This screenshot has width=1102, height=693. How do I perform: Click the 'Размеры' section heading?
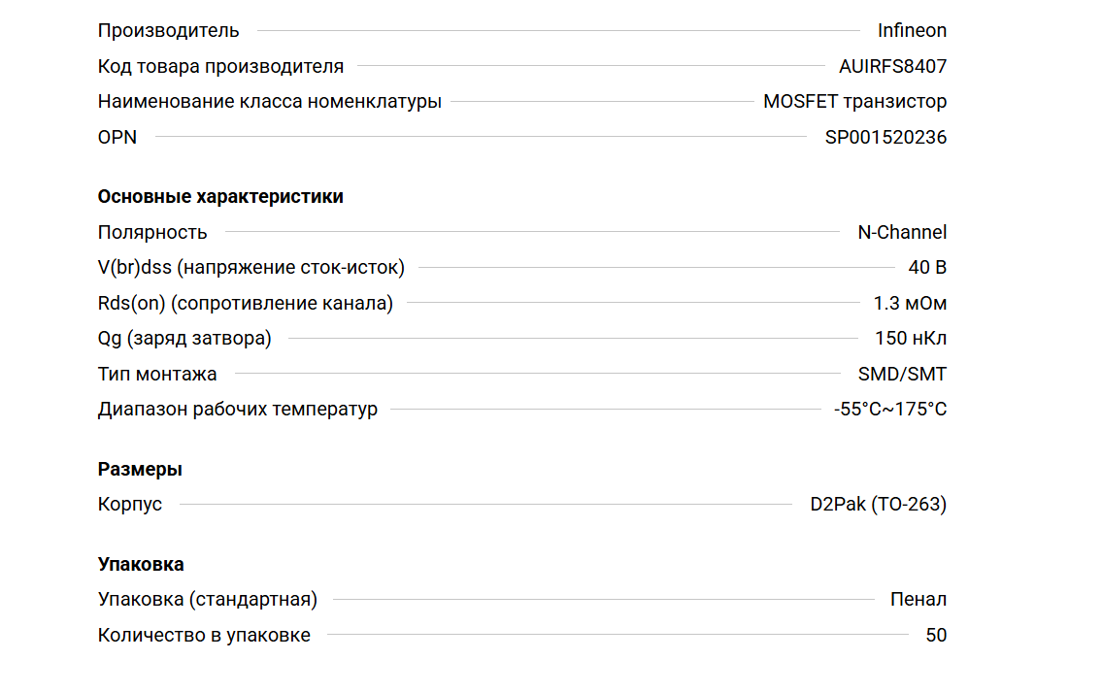pos(140,470)
